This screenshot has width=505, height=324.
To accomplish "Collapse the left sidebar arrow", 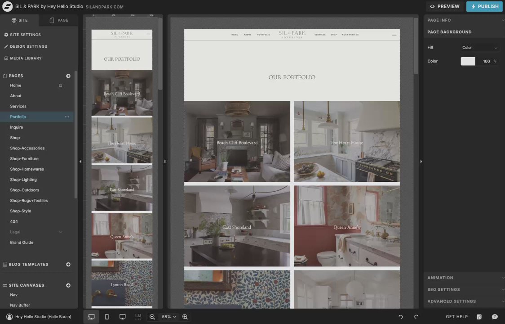I will click(80, 162).
